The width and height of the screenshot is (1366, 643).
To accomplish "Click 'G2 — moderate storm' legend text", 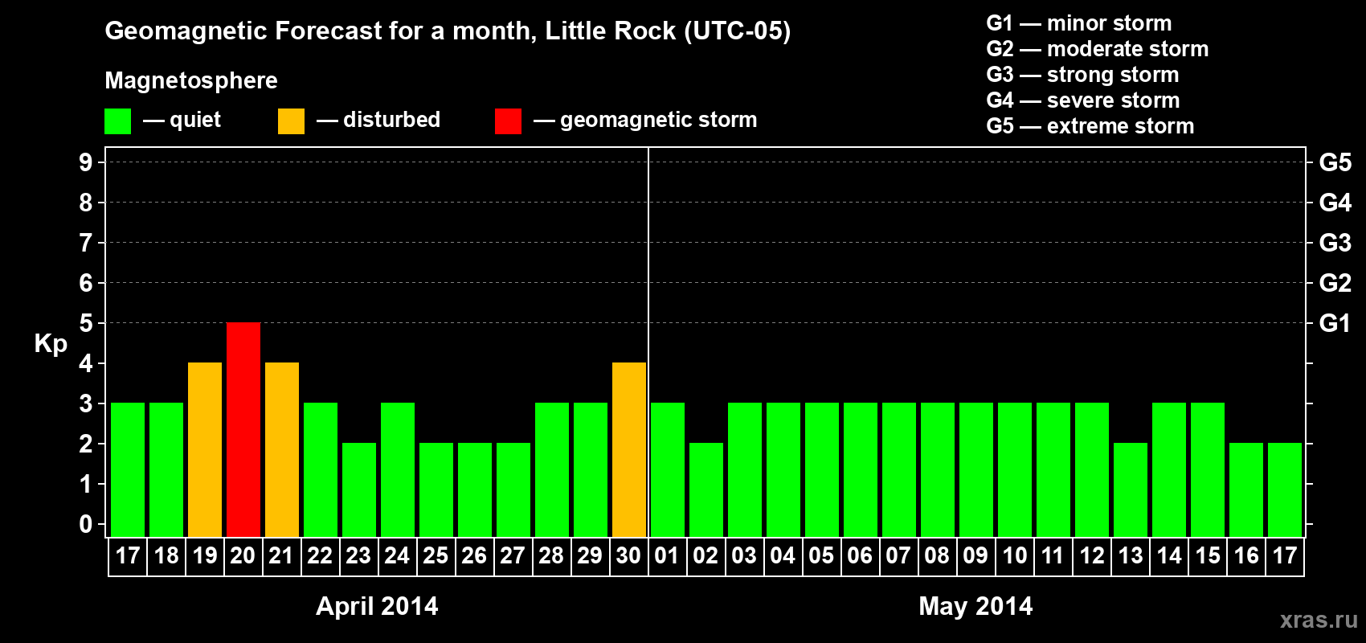I will (1098, 49).
